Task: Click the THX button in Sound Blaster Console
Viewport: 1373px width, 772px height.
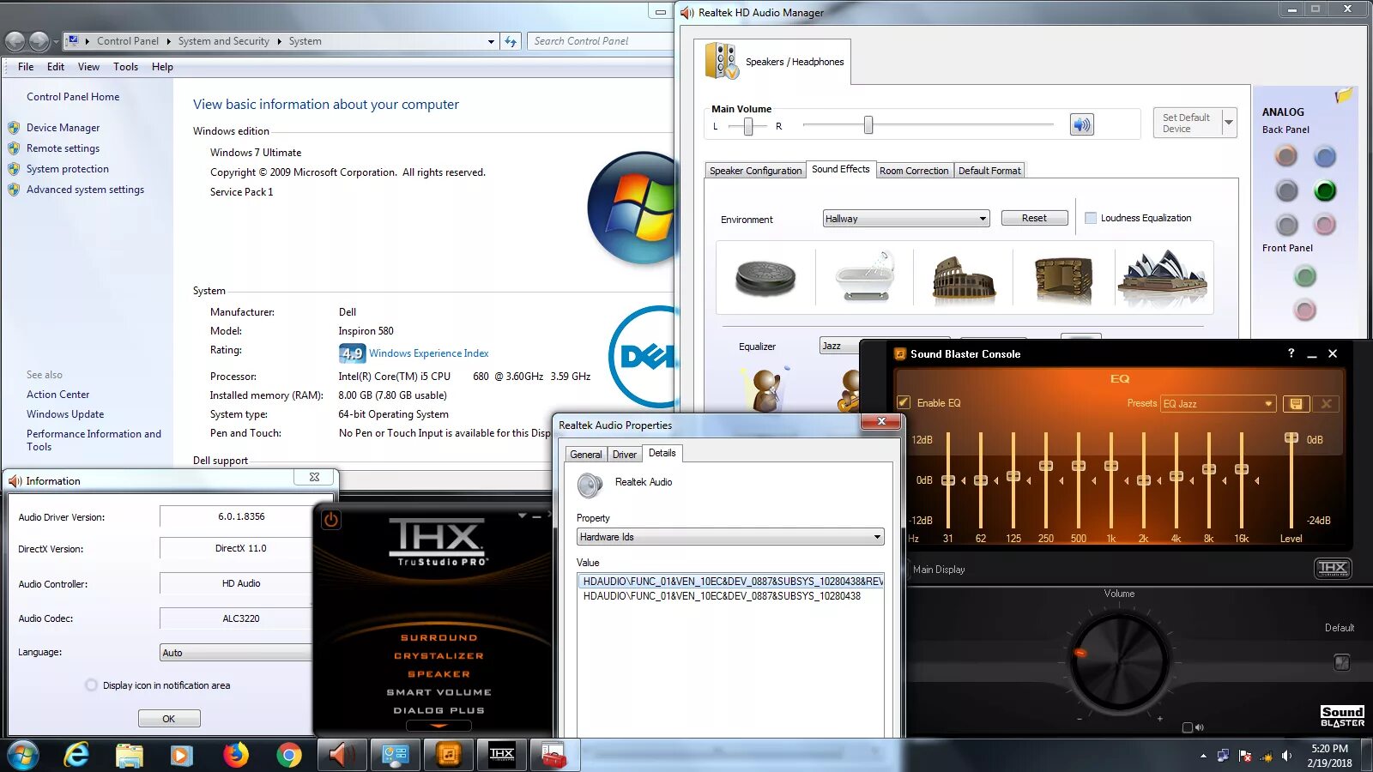Action: pyautogui.click(x=1333, y=568)
